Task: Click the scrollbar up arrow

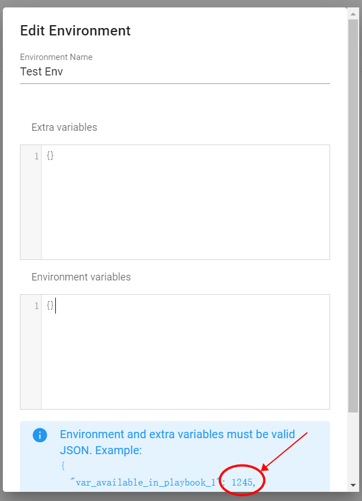Action: pyautogui.click(x=353, y=13)
